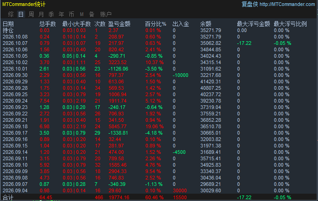
Task: Click the -10000 withdrawal value
Action: coord(181,76)
